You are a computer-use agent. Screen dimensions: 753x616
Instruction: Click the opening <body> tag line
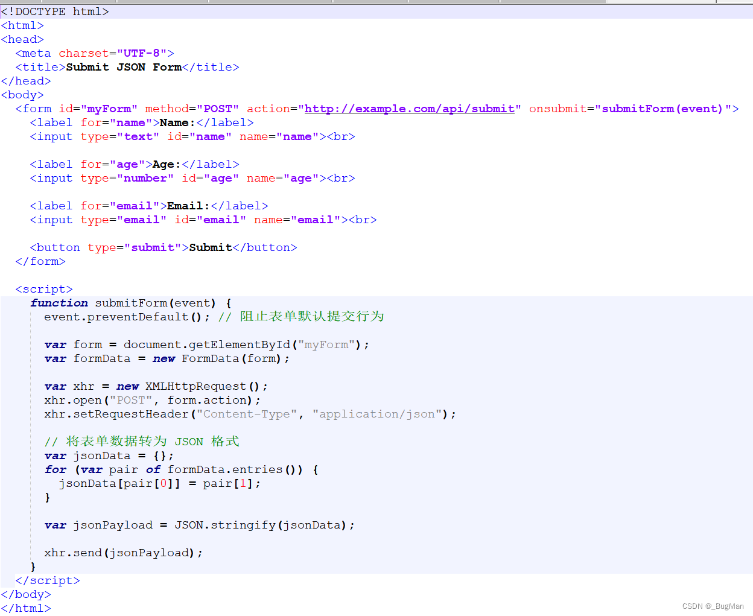coord(22,95)
